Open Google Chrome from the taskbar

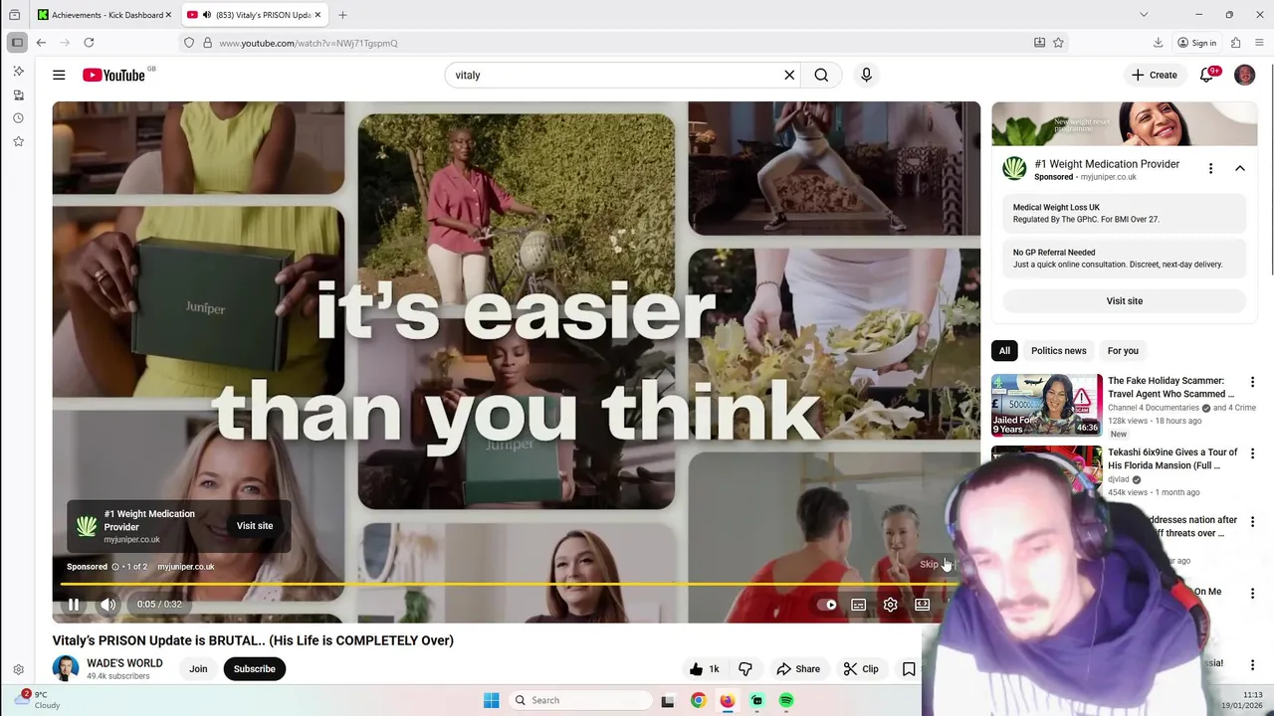698,700
